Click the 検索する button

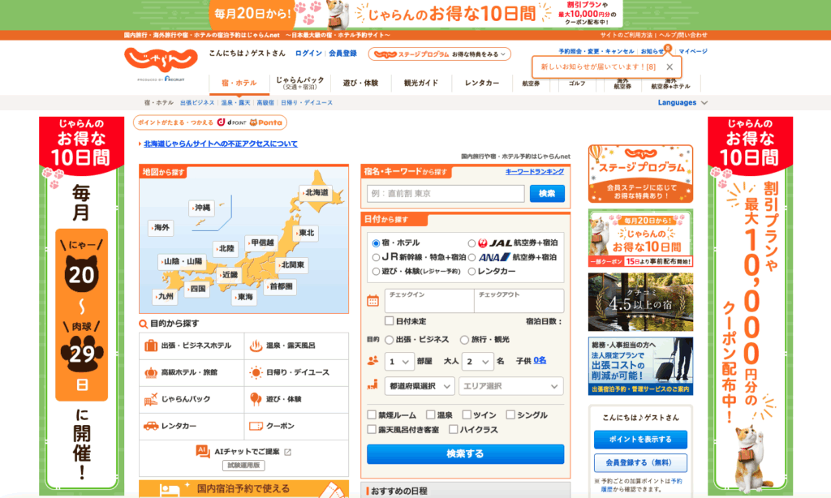click(465, 454)
